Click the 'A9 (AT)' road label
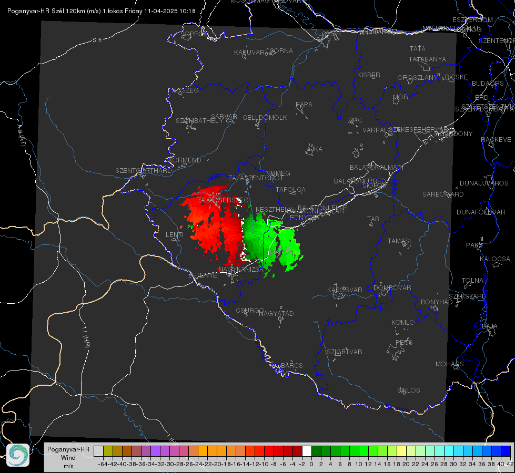 (21, 136)
